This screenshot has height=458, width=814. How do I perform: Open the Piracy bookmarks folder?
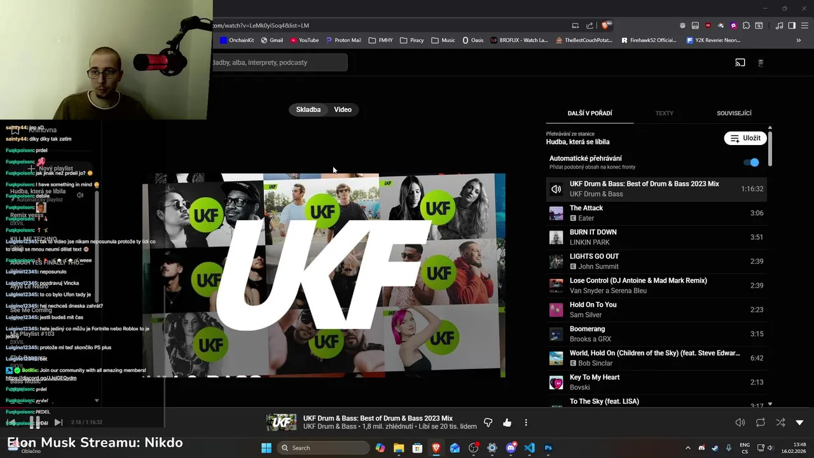point(412,40)
